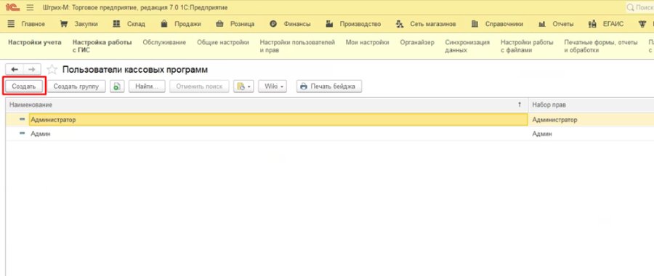Click the Производство factory icon
The height and width of the screenshot is (276, 654).
329,24
